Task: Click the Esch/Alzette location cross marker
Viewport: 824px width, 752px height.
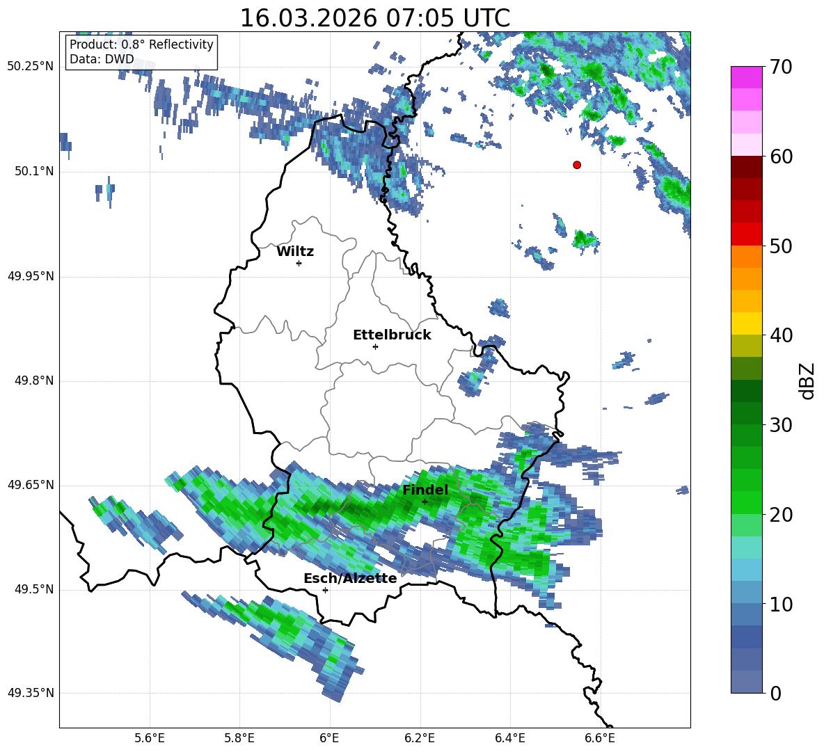Action: (325, 590)
